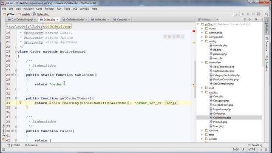Fold the class Order block on line 23
272x153 pixels.
(x=16, y=51)
